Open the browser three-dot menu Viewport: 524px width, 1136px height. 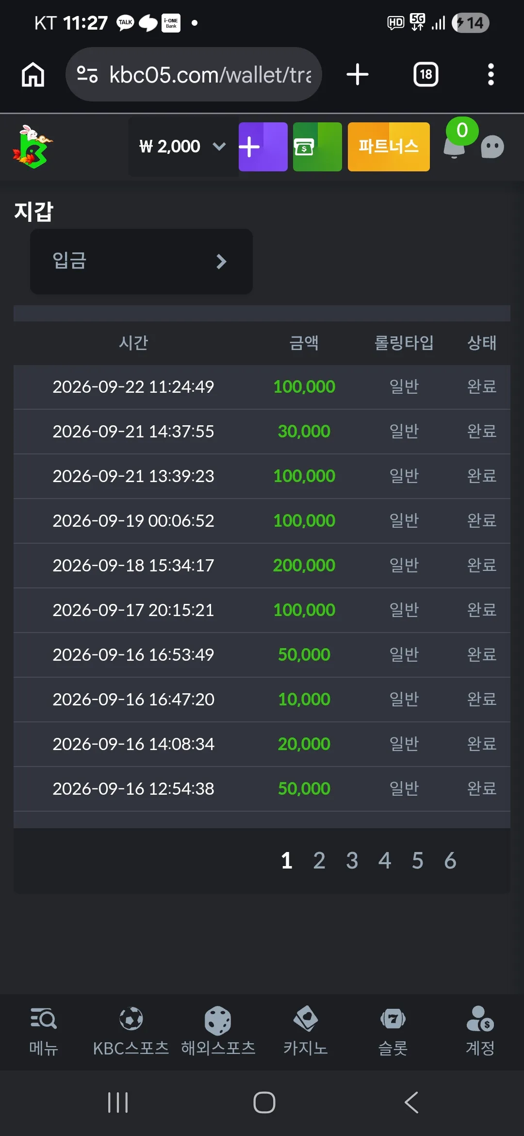pyautogui.click(x=491, y=75)
